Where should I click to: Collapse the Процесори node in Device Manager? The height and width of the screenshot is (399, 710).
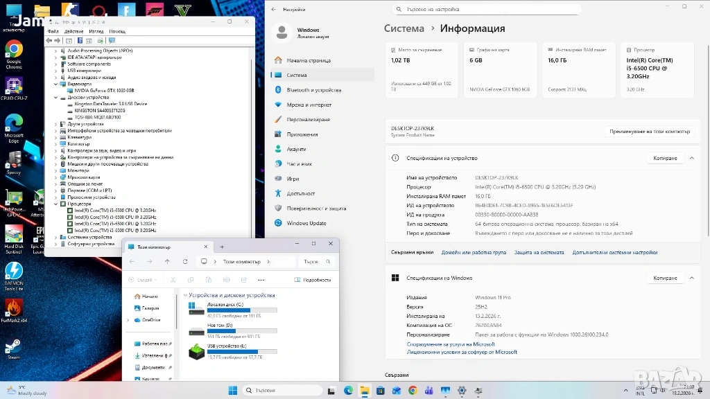coord(56,204)
